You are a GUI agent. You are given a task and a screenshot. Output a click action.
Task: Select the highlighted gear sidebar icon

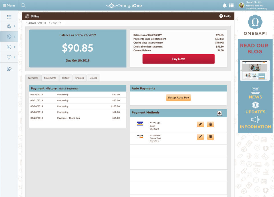9,36
